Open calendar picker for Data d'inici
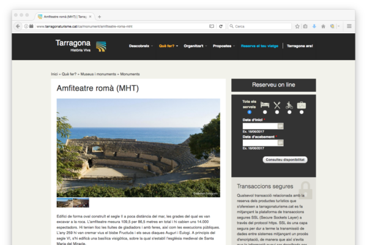Image resolution: width=367 pixels, height=245 pixels. (281, 126)
